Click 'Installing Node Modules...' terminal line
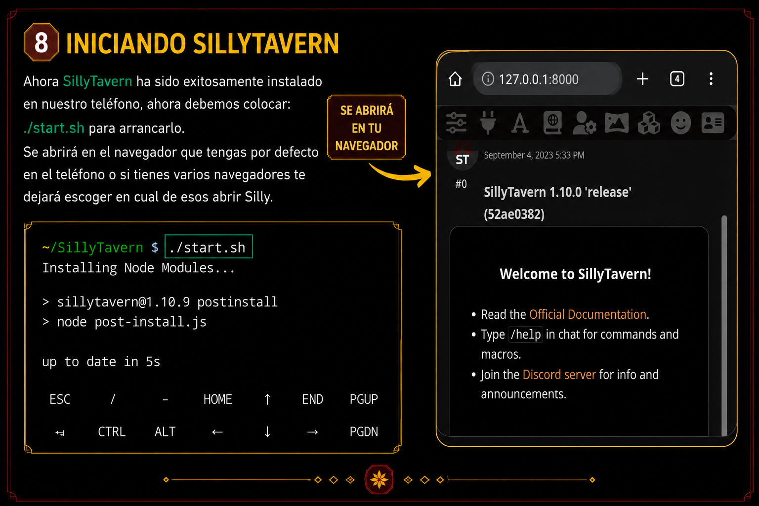759x506 pixels. (x=138, y=268)
